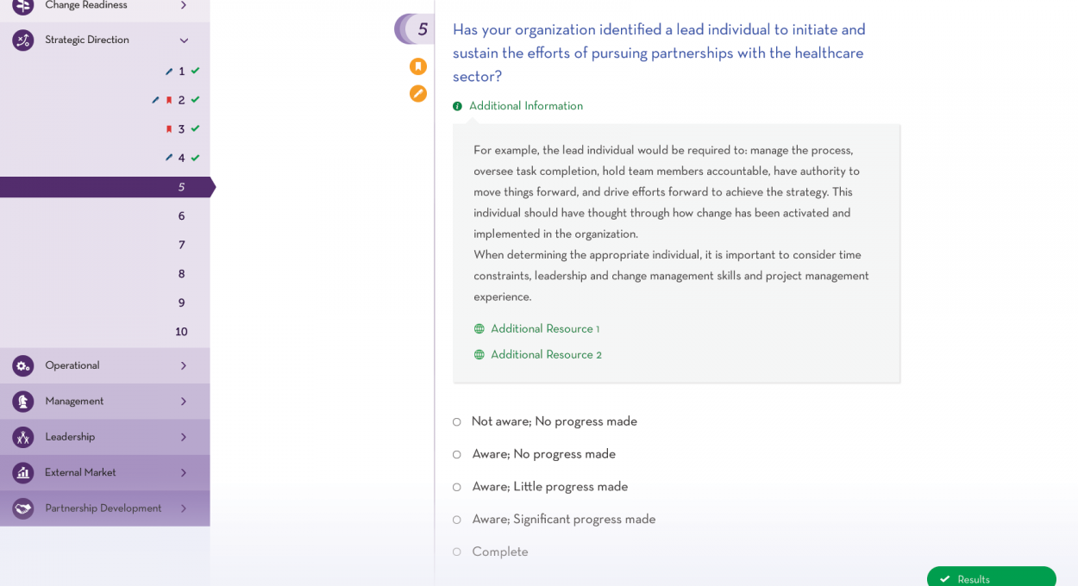Click the Additional Information info icon
1078x586 pixels.
coord(457,107)
